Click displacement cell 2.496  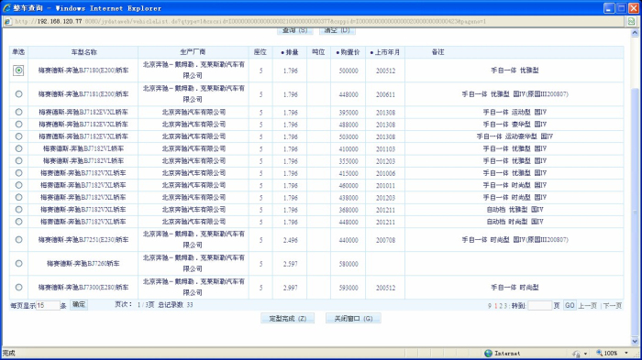(x=290, y=240)
